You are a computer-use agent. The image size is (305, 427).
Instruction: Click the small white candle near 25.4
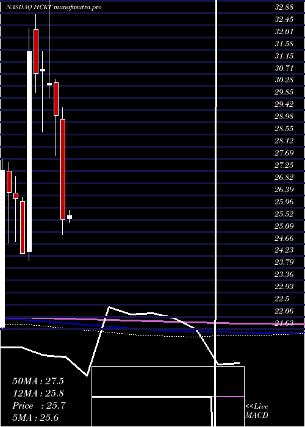point(70,217)
